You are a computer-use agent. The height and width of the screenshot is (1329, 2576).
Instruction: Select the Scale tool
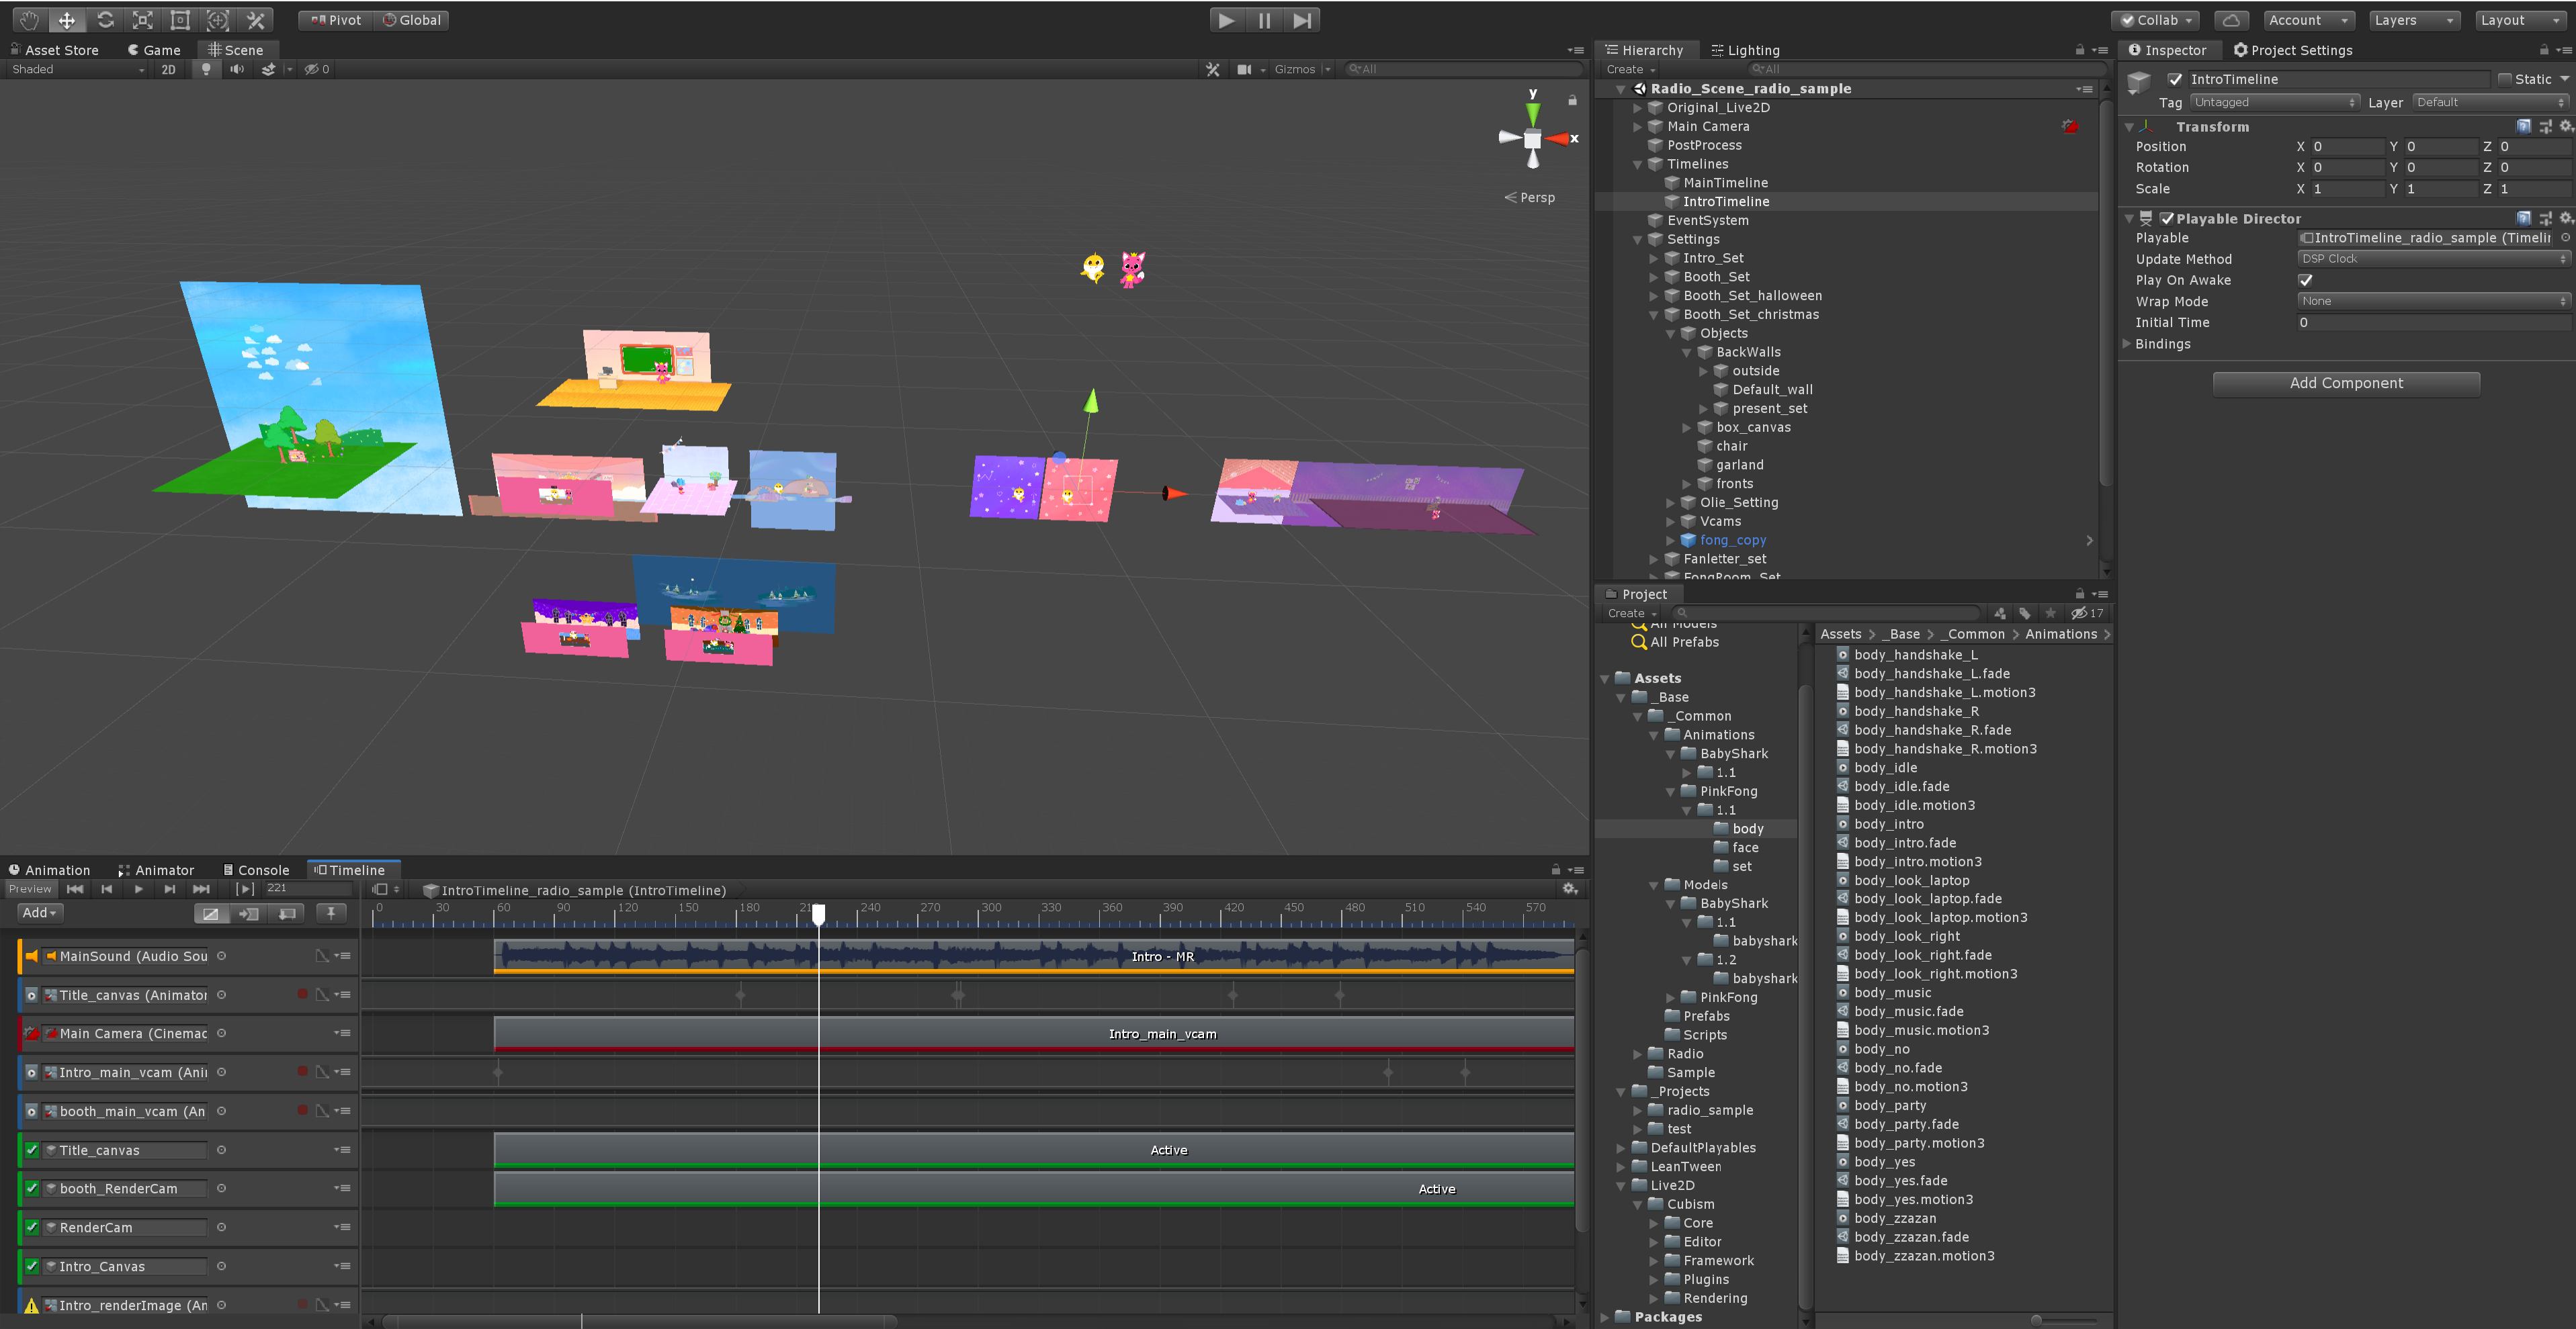pos(143,20)
